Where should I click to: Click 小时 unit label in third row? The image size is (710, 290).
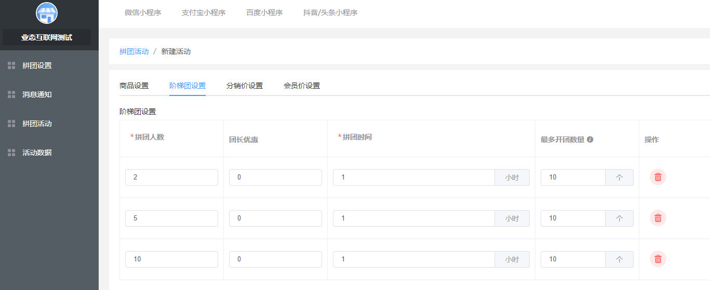[512, 259]
